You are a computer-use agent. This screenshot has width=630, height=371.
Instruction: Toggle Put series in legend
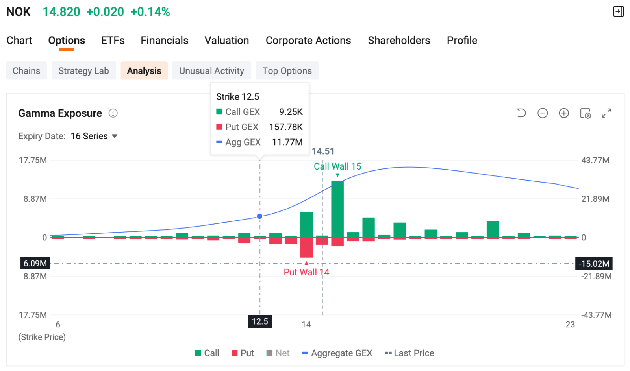(x=243, y=353)
